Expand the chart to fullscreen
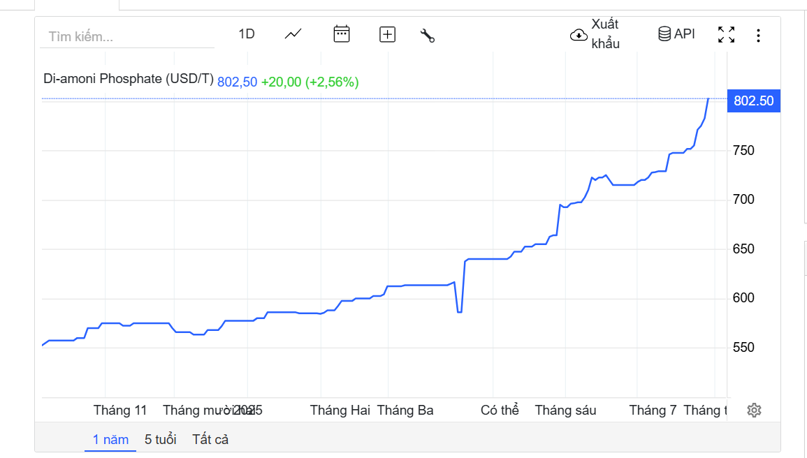Screen dimensions: 807x458 point(727,35)
